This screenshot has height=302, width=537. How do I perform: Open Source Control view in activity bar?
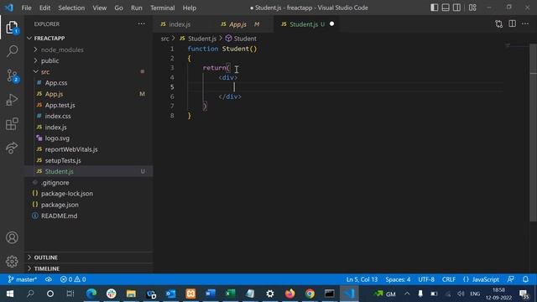click(12, 75)
